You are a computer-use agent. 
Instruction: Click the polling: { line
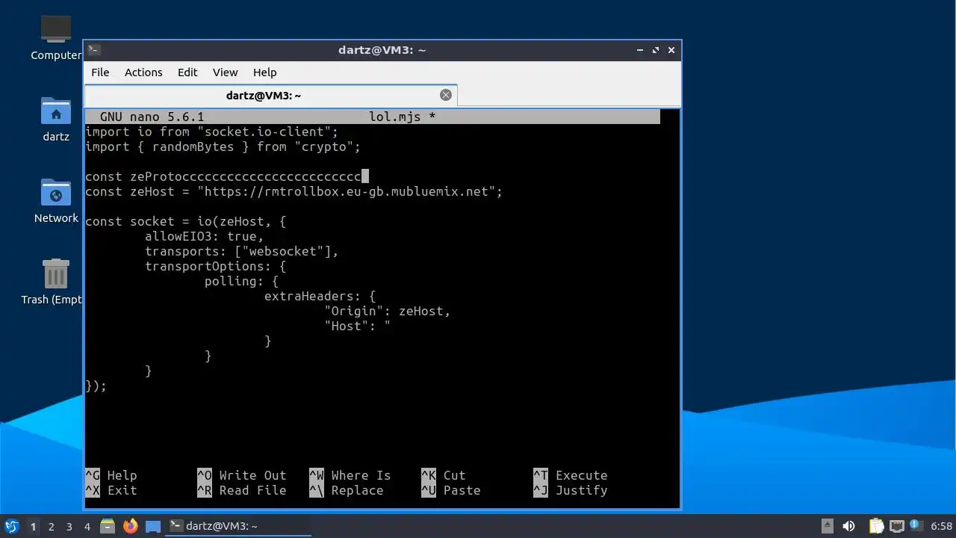coord(241,281)
